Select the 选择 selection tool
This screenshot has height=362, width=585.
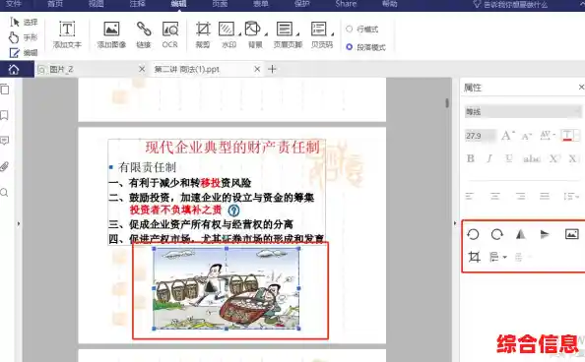[24, 22]
